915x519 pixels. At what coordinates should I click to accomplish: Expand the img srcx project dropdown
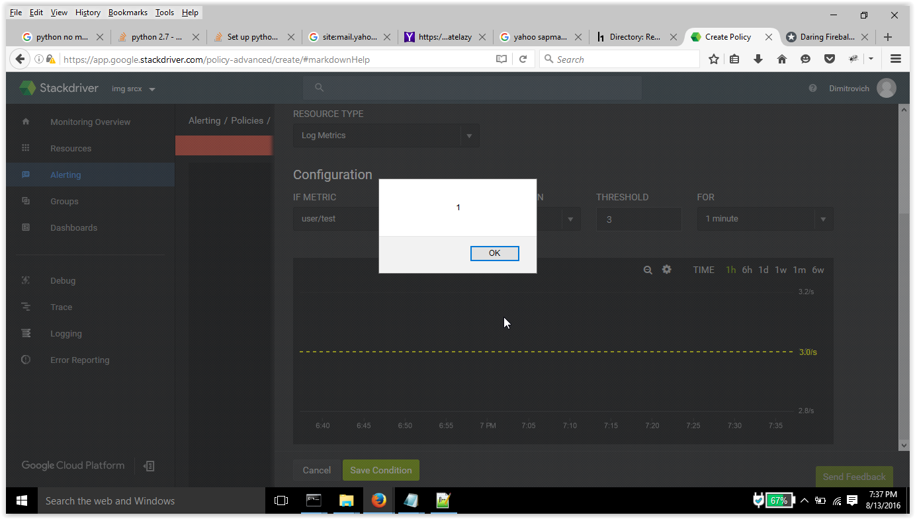coord(134,89)
